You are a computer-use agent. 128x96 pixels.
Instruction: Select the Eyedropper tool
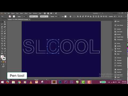pyautogui.click(x=2, y=46)
